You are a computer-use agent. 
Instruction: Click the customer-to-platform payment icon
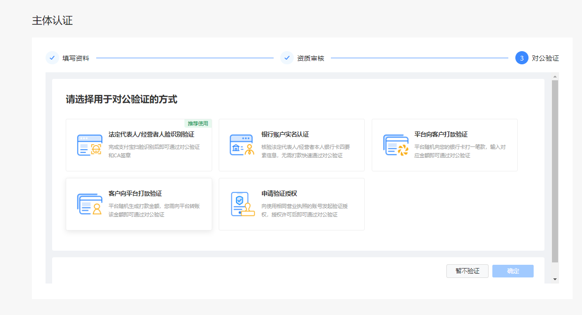89,204
